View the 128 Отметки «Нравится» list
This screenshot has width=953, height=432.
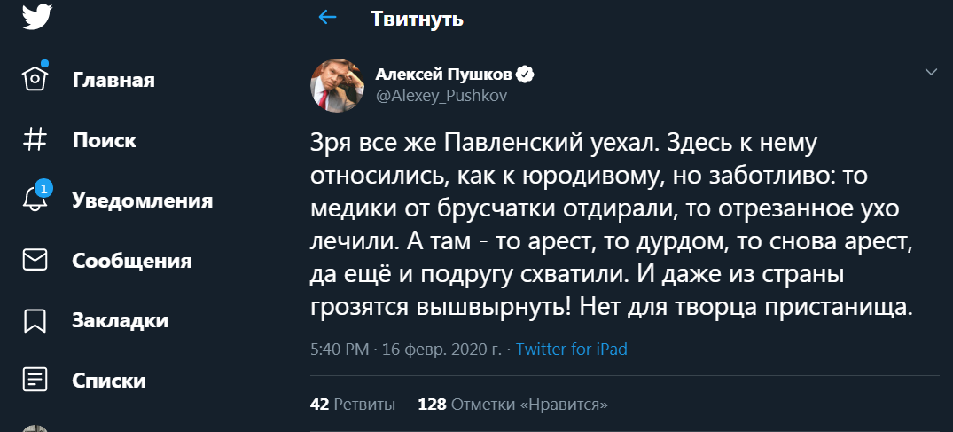click(512, 404)
